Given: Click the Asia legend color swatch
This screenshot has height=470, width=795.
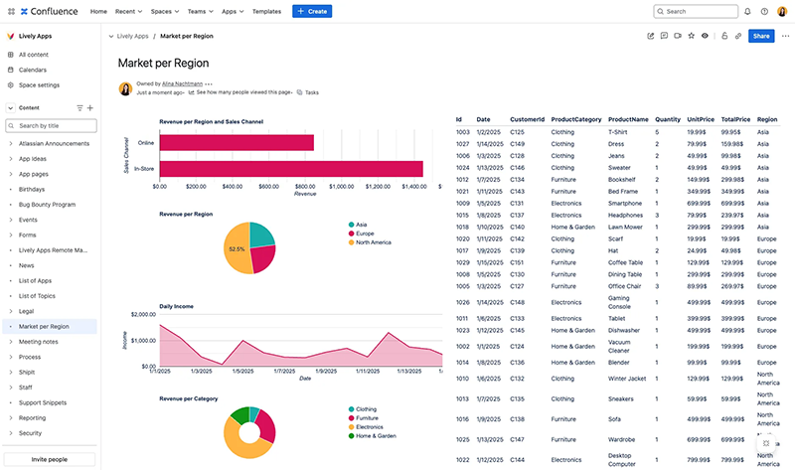Looking at the screenshot, I should 351,225.
